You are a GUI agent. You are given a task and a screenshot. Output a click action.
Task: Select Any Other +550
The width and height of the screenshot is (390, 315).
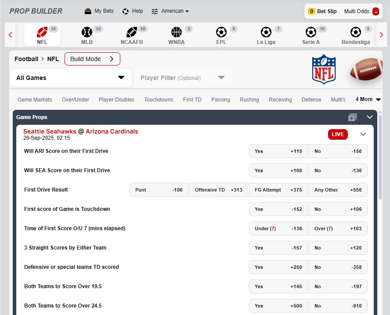(x=338, y=190)
